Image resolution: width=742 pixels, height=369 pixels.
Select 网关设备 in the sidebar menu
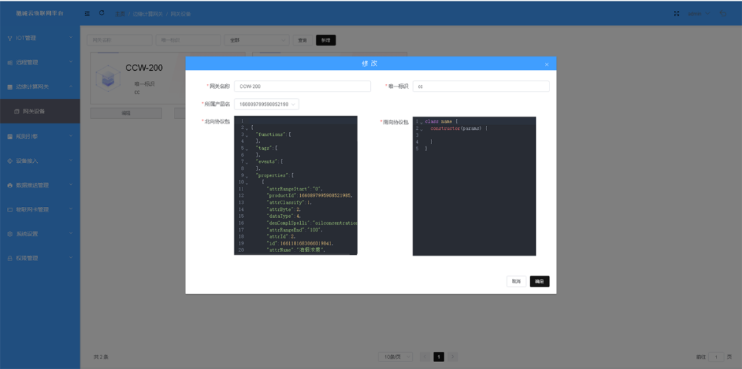click(34, 111)
